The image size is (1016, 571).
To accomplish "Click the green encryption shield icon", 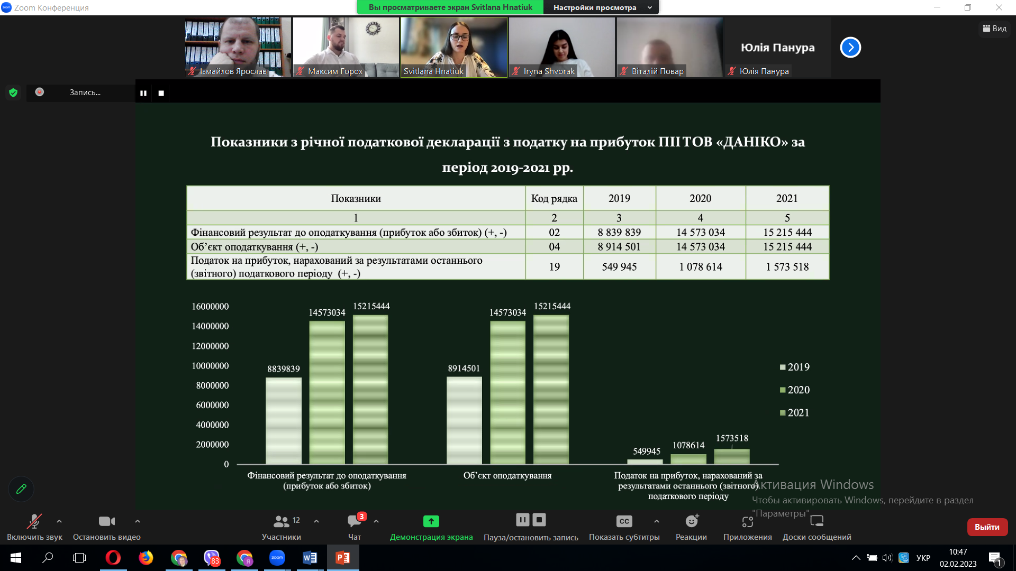I will [x=13, y=93].
